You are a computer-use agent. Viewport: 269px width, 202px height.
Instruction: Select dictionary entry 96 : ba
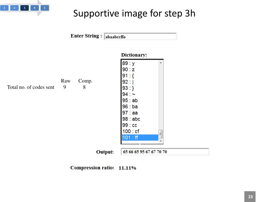coord(140,107)
